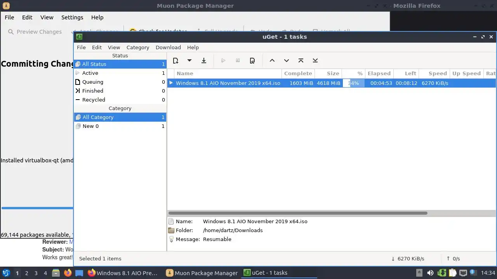Sort downloads by Elapsed column

coord(379,73)
